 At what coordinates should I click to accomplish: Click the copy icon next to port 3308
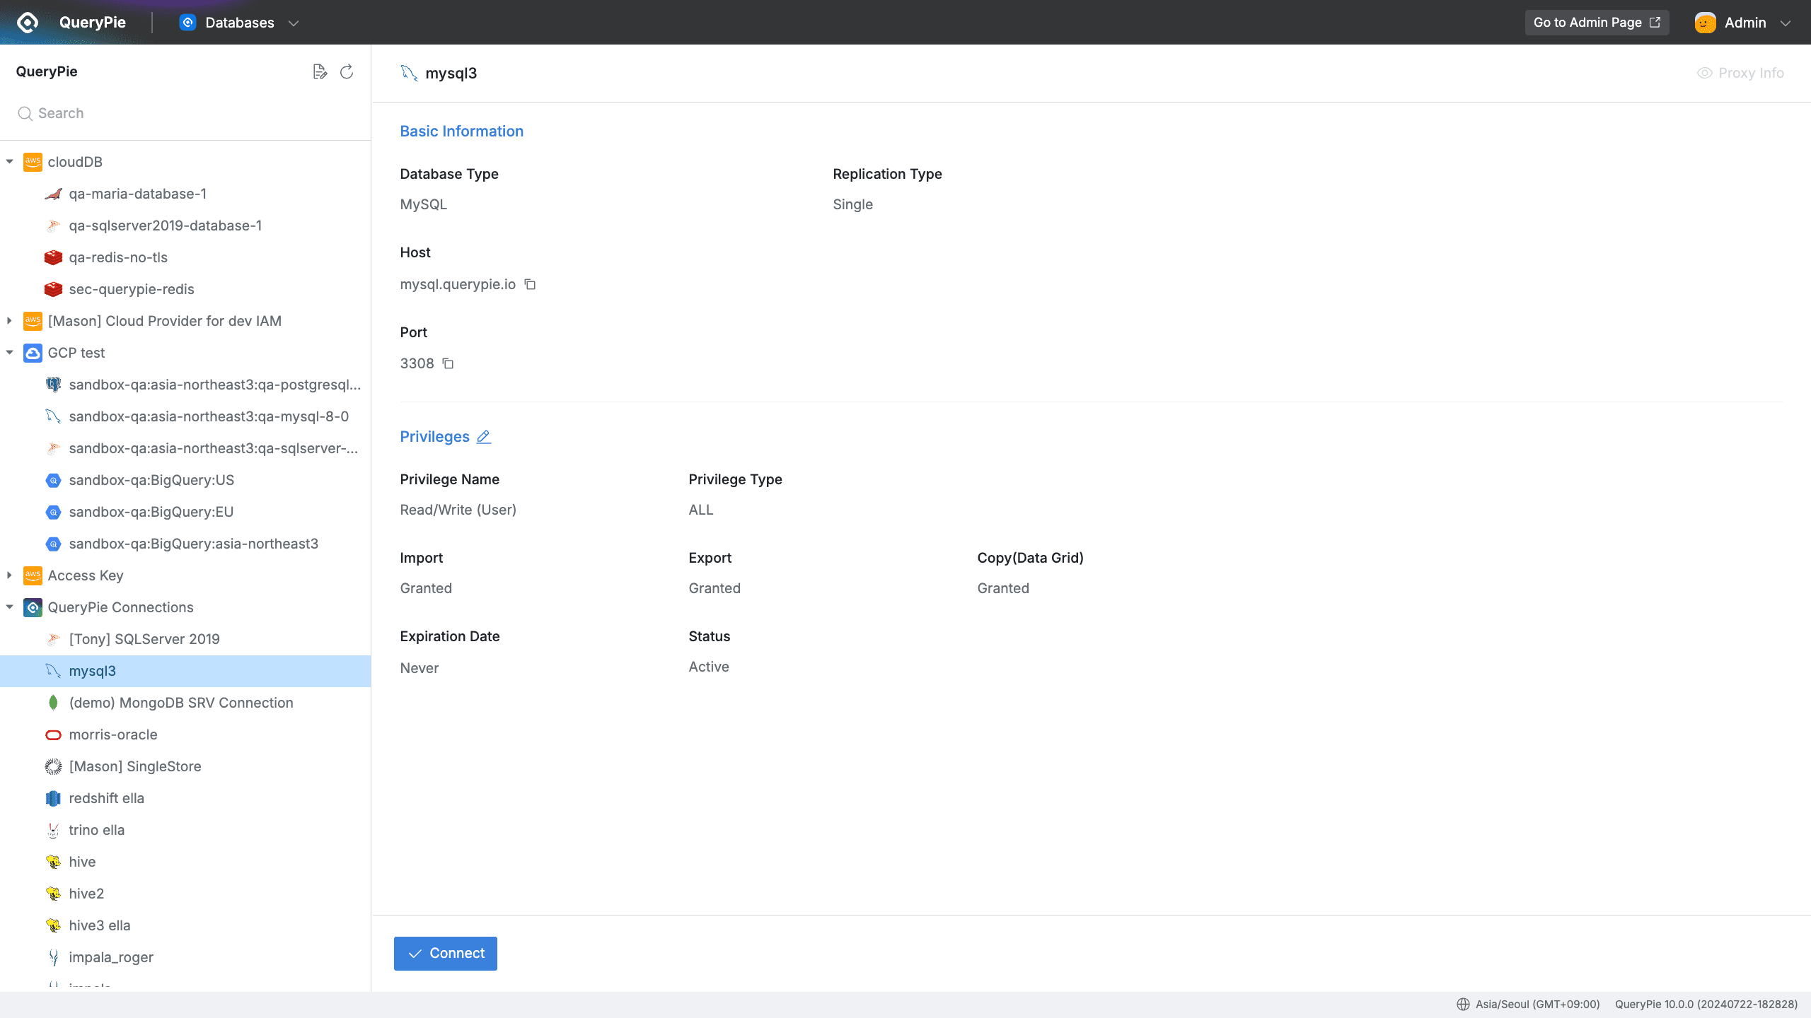[x=447, y=363]
